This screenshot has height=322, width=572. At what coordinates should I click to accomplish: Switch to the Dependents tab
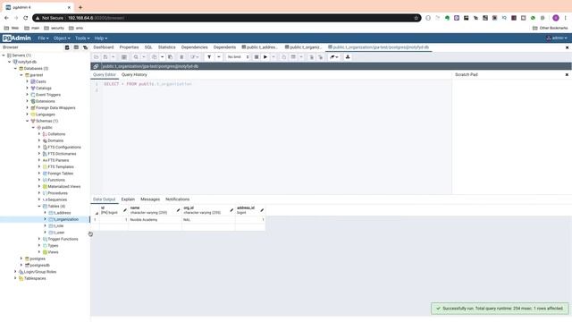click(x=224, y=47)
